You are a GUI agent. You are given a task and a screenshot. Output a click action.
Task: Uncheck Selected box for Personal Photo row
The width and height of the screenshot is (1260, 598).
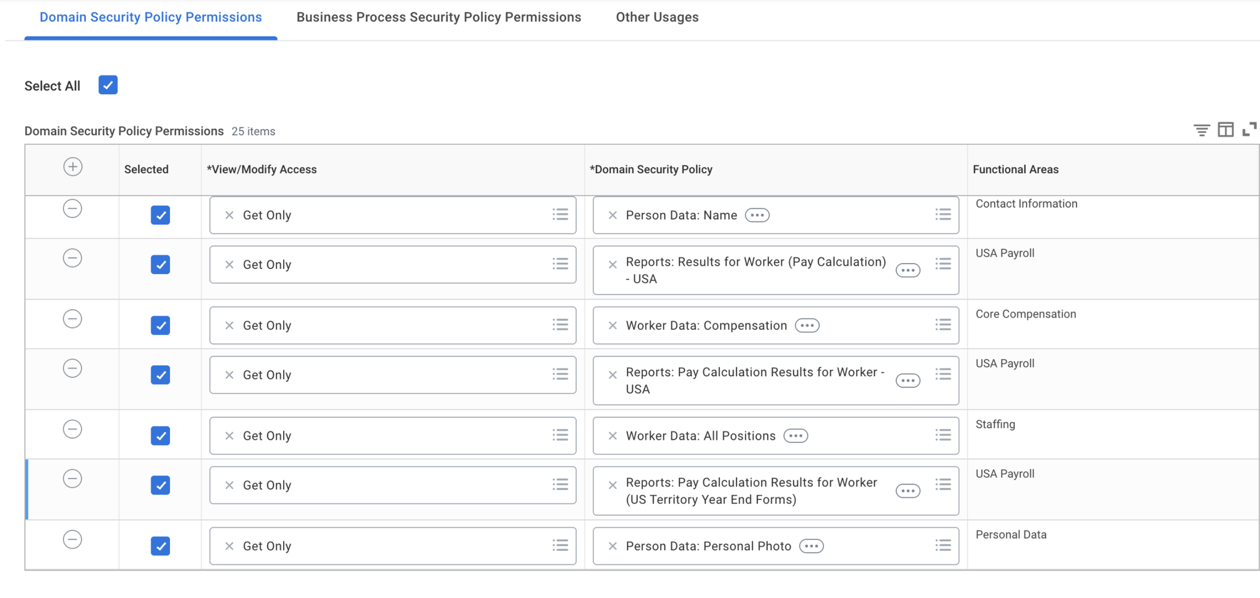coord(160,546)
